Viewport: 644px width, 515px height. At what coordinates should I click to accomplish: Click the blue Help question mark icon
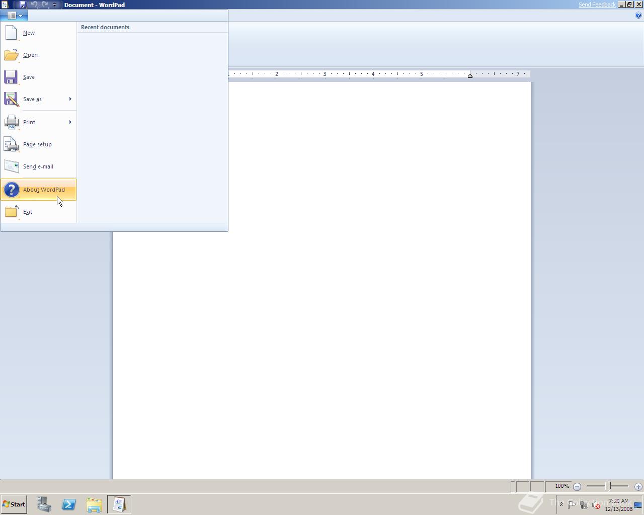click(x=638, y=16)
